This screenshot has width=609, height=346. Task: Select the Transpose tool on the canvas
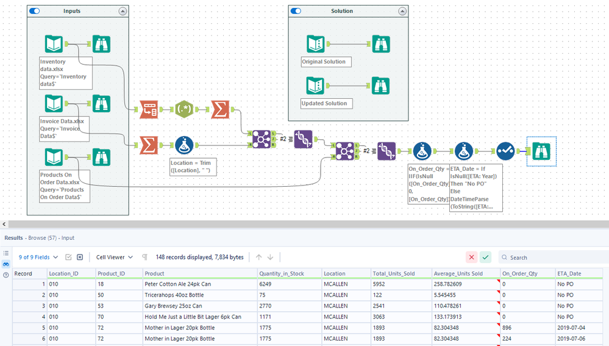coord(149,110)
